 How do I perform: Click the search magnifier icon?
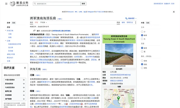pyautogui.click(x=35, y=4)
